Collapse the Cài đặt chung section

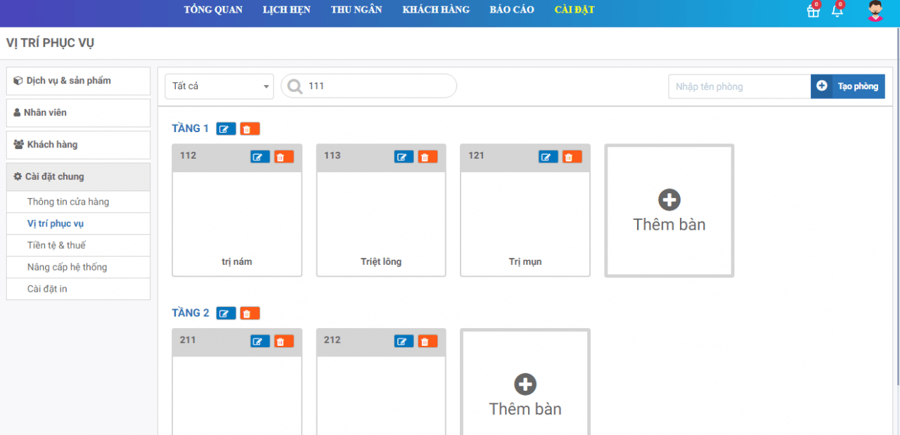pyautogui.click(x=78, y=176)
